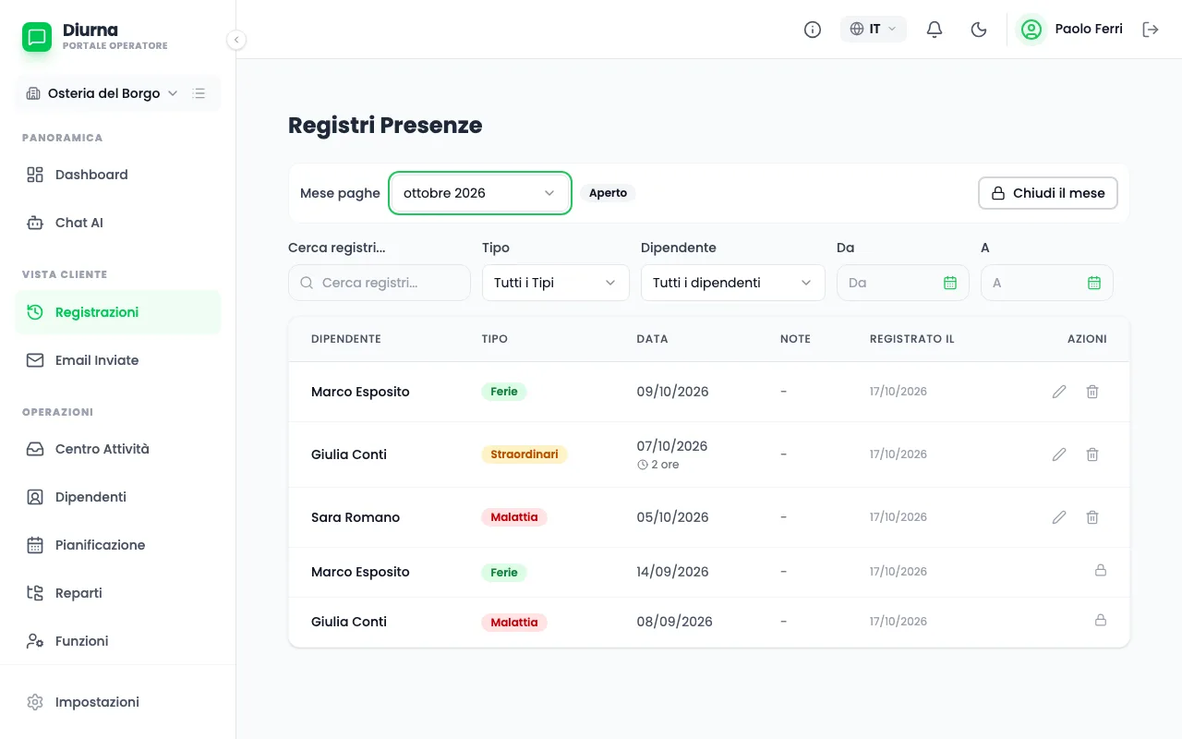This screenshot has width=1182, height=739.
Task: Expand the Osteria del Borgo selector
Action: tap(102, 93)
